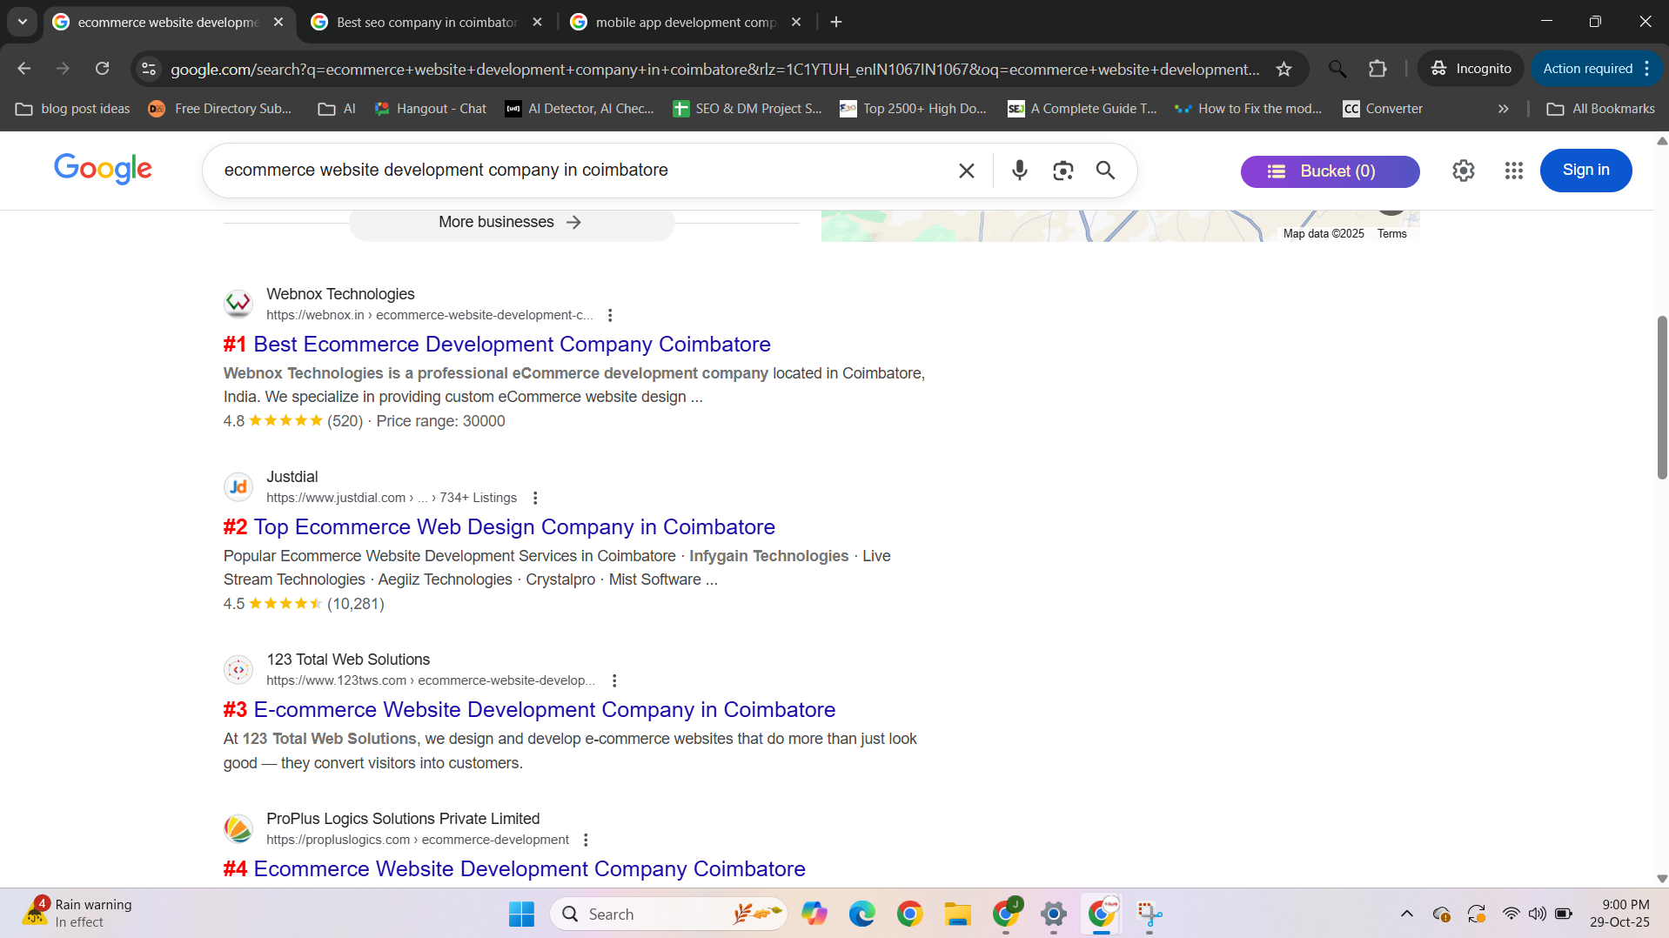Open the tab search dropdown arrow
Image resolution: width=1669 pixels, height=938 pixels.
[23, 22]
